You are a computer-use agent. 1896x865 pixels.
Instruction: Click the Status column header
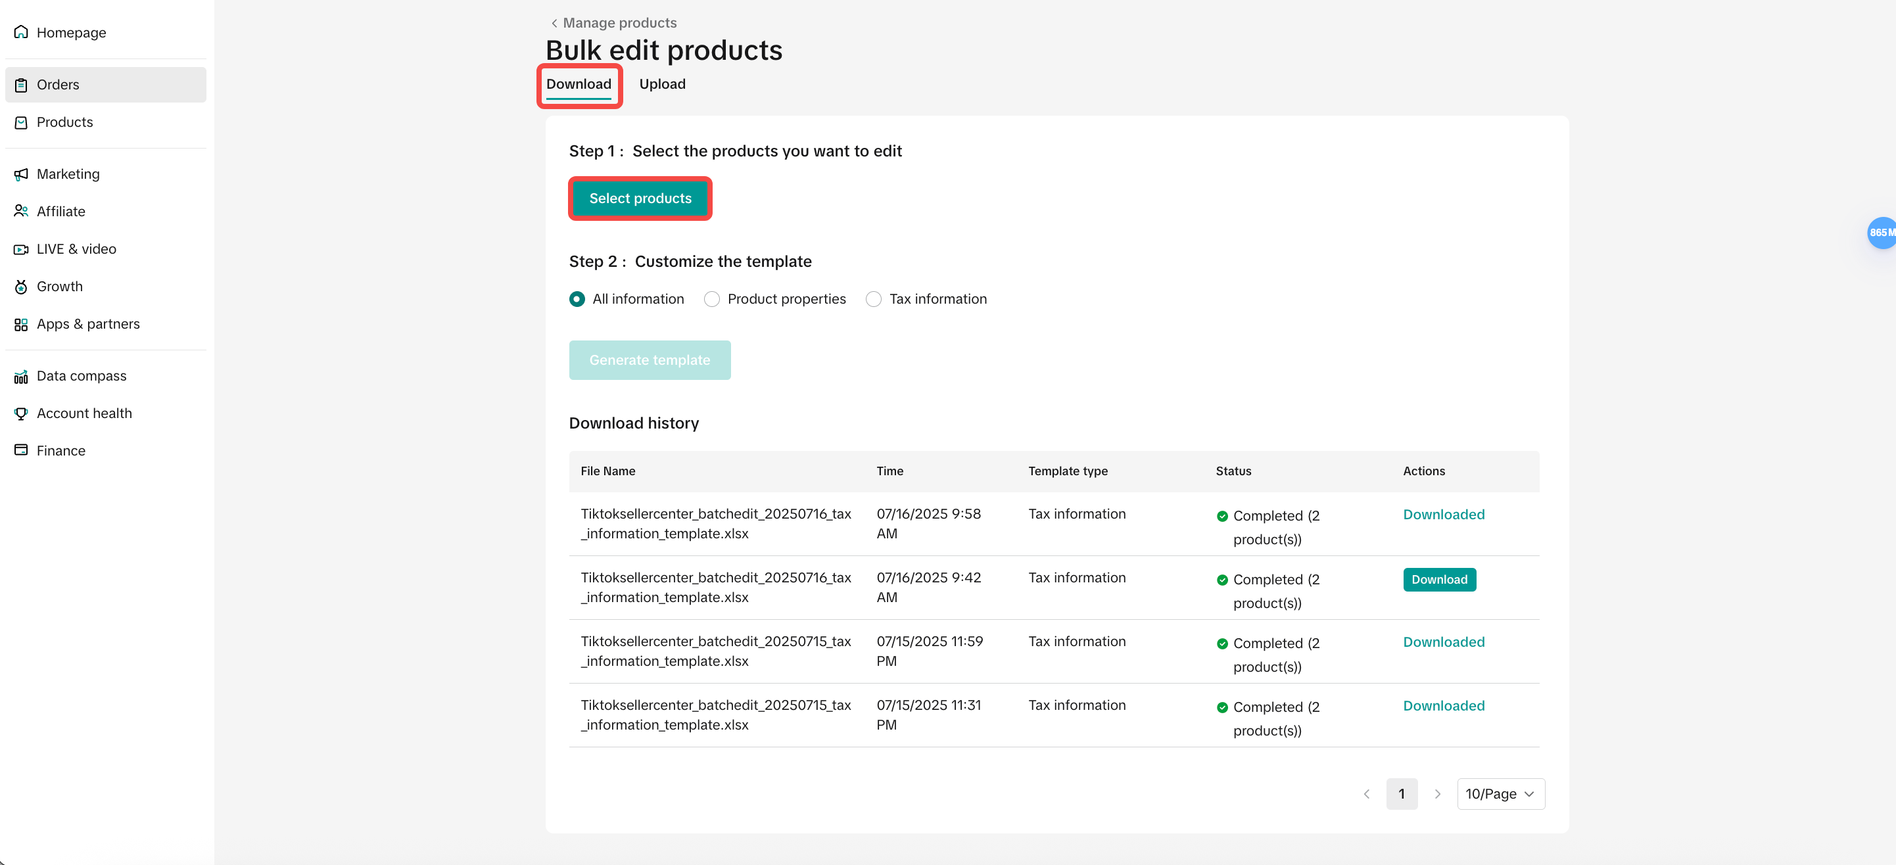[x=1233, y=471]
